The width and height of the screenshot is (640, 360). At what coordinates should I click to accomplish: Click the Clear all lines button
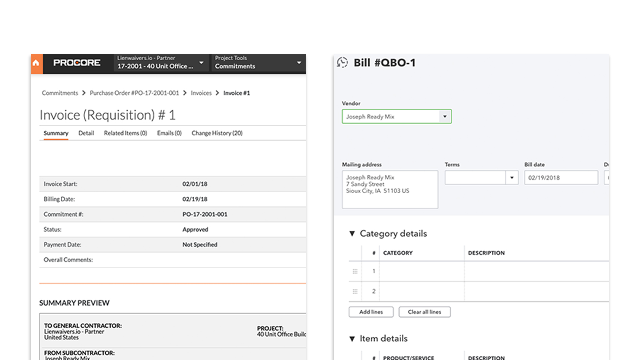tap(425, 312)
